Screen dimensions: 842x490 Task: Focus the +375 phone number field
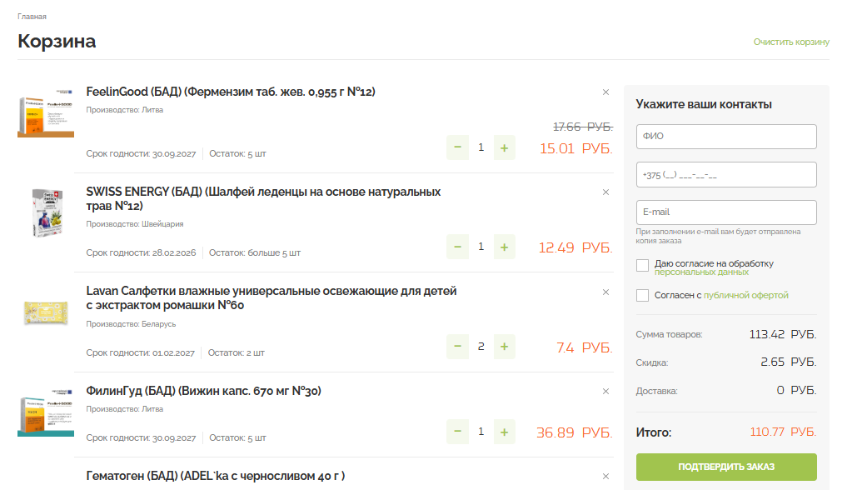(725, 175)
